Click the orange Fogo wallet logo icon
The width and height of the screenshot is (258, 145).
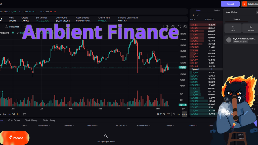point(245,4)
